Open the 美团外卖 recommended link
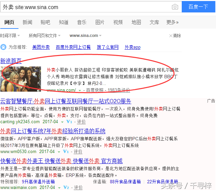 (41, 47)
